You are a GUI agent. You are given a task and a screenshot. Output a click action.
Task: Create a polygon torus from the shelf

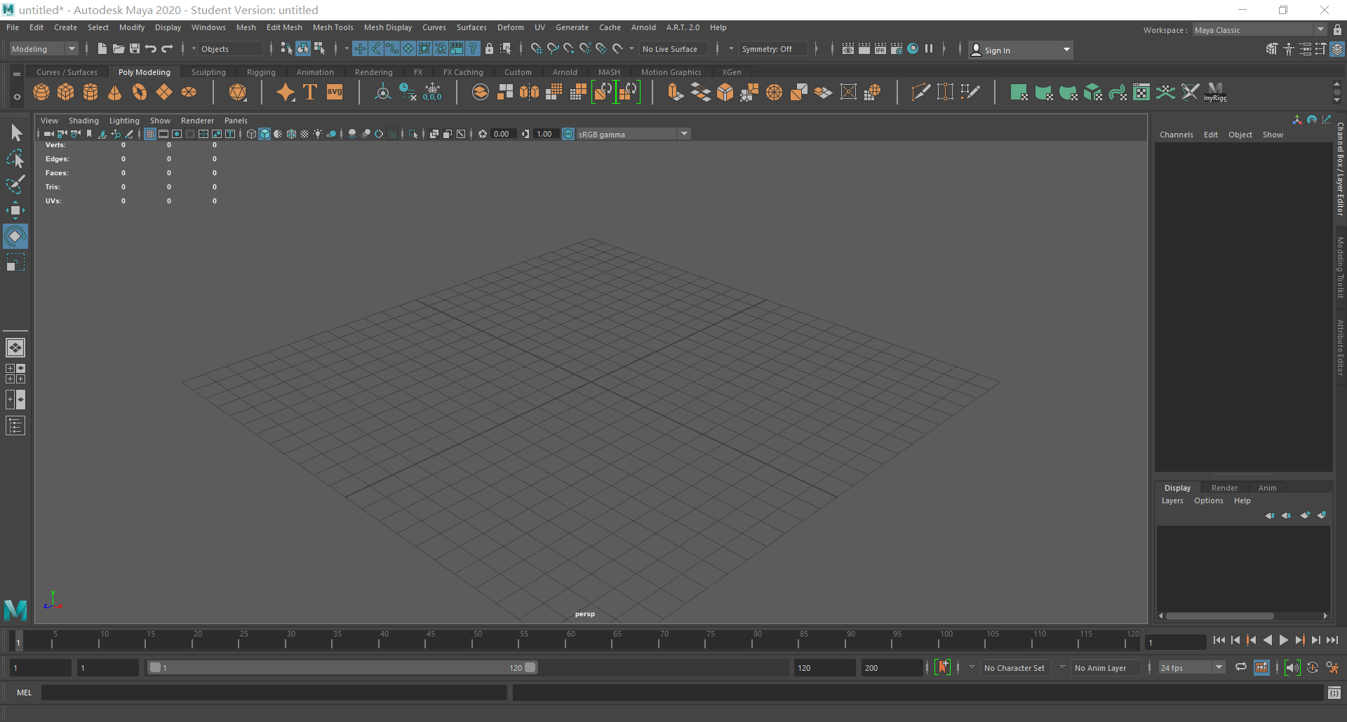coord(139,92)
